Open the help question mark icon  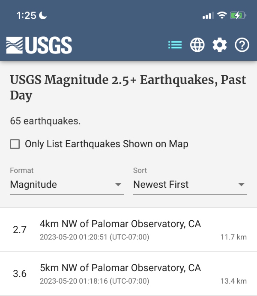[242, 45]
